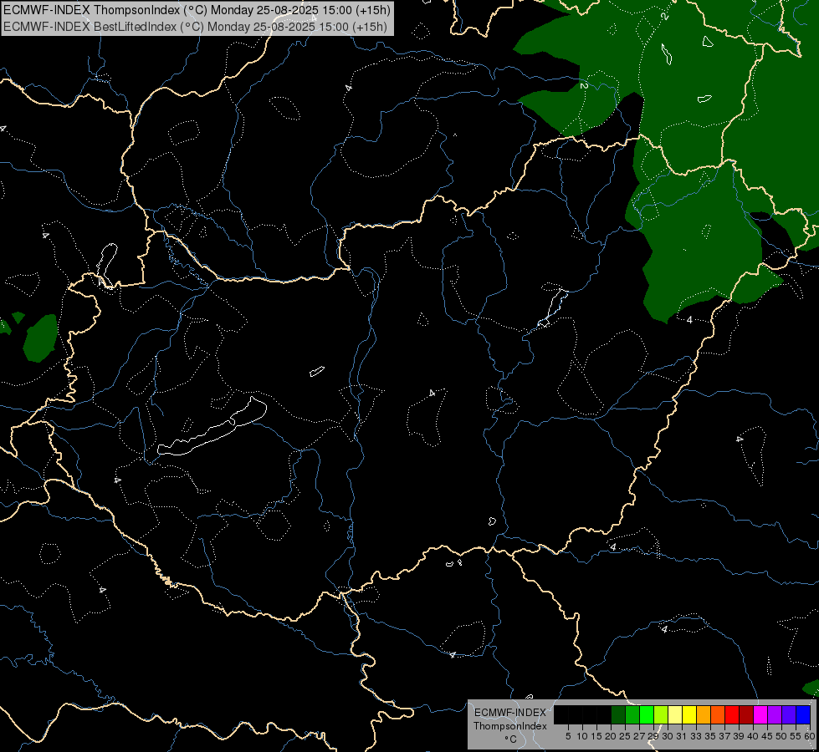Screen dimensions: 819x752
Task: Click the legend's ThompsonIndex label
Action: point(510,726)
